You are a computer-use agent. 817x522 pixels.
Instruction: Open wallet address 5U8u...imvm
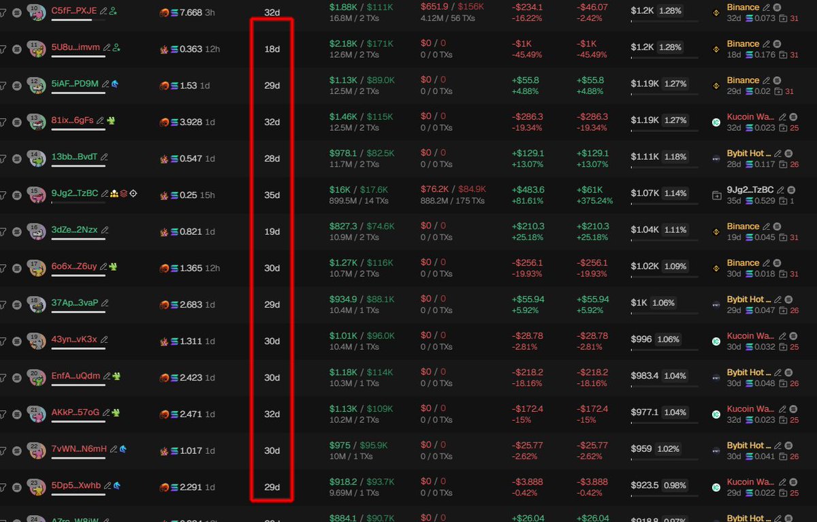[x=76, y=48]
